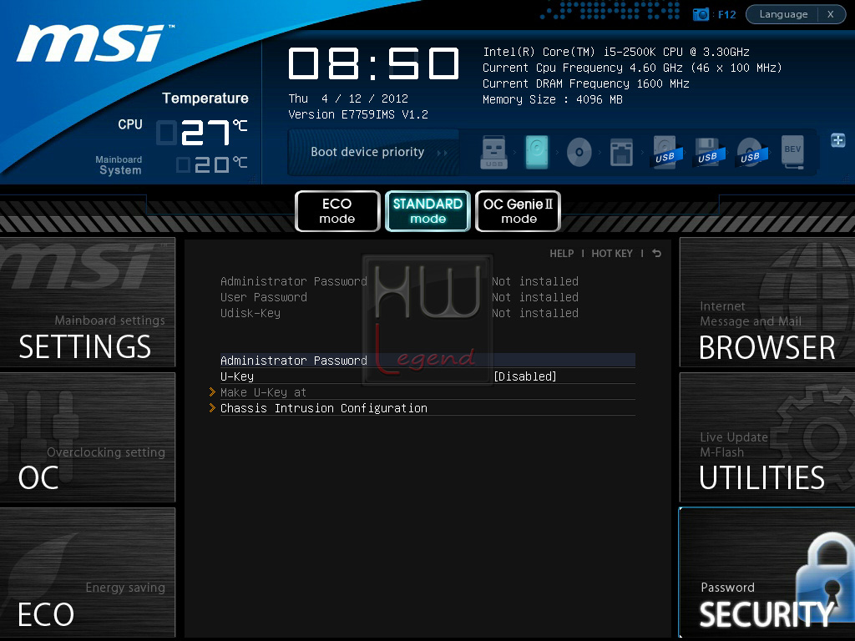The image size is (855, 641).
Task: Select the highlighted Administrator Password entry
Action: click(x=427, y=361)
